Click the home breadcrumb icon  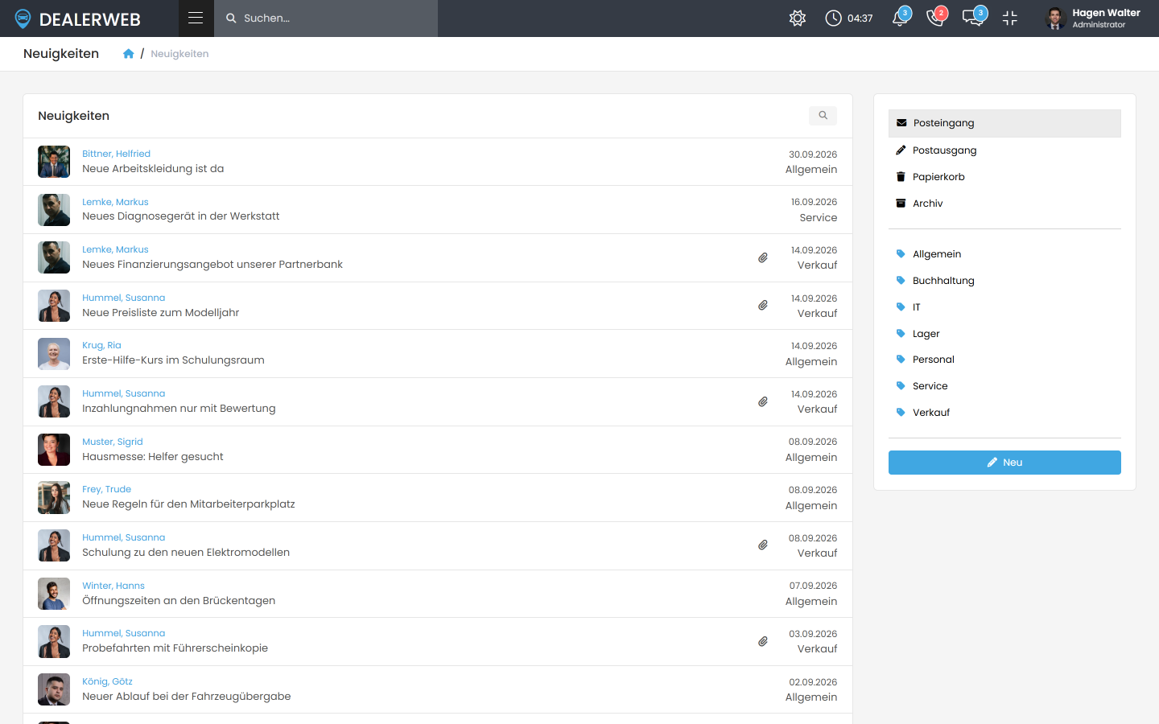pos(128,54)
